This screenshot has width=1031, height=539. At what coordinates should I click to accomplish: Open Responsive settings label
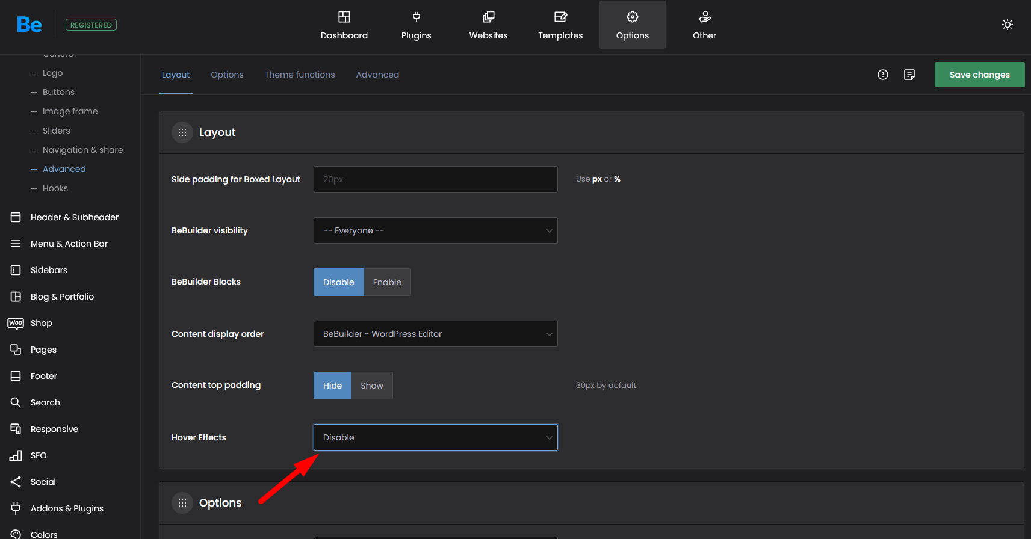[x=55, y=429]
